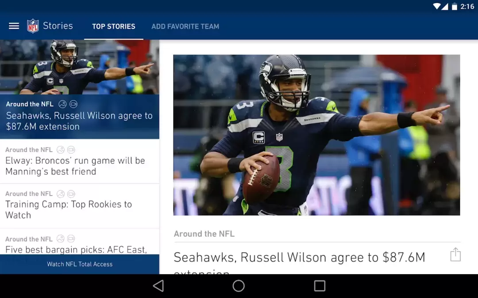Open Elway Broncos' run game story
478x298 pixels.
pyautogui.click(x=80, y=162)
